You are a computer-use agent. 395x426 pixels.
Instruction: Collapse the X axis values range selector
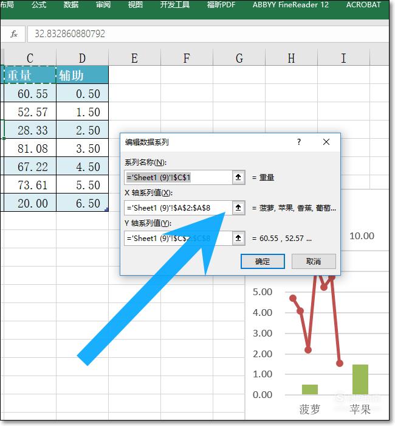pos(238,208)
